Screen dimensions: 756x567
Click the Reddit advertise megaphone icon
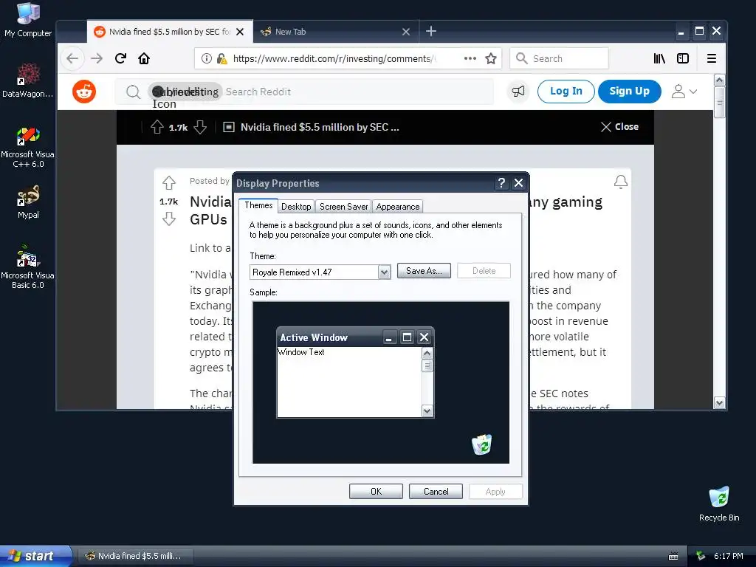[518, 91]
